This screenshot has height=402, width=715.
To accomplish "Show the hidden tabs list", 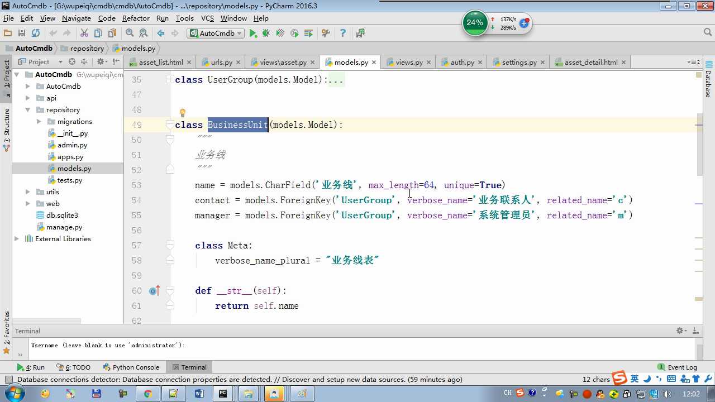I will (693, 62).
